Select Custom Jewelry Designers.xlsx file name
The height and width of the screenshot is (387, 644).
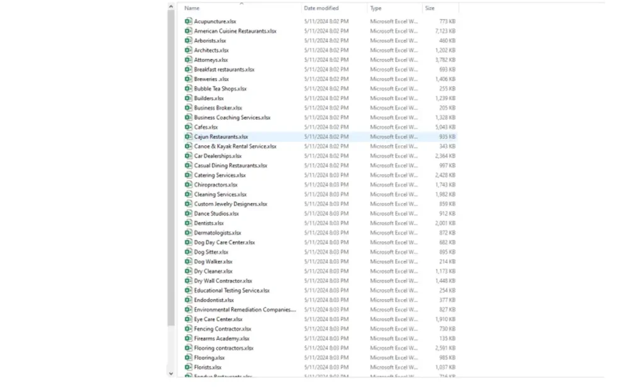click(x=230, y=204)
